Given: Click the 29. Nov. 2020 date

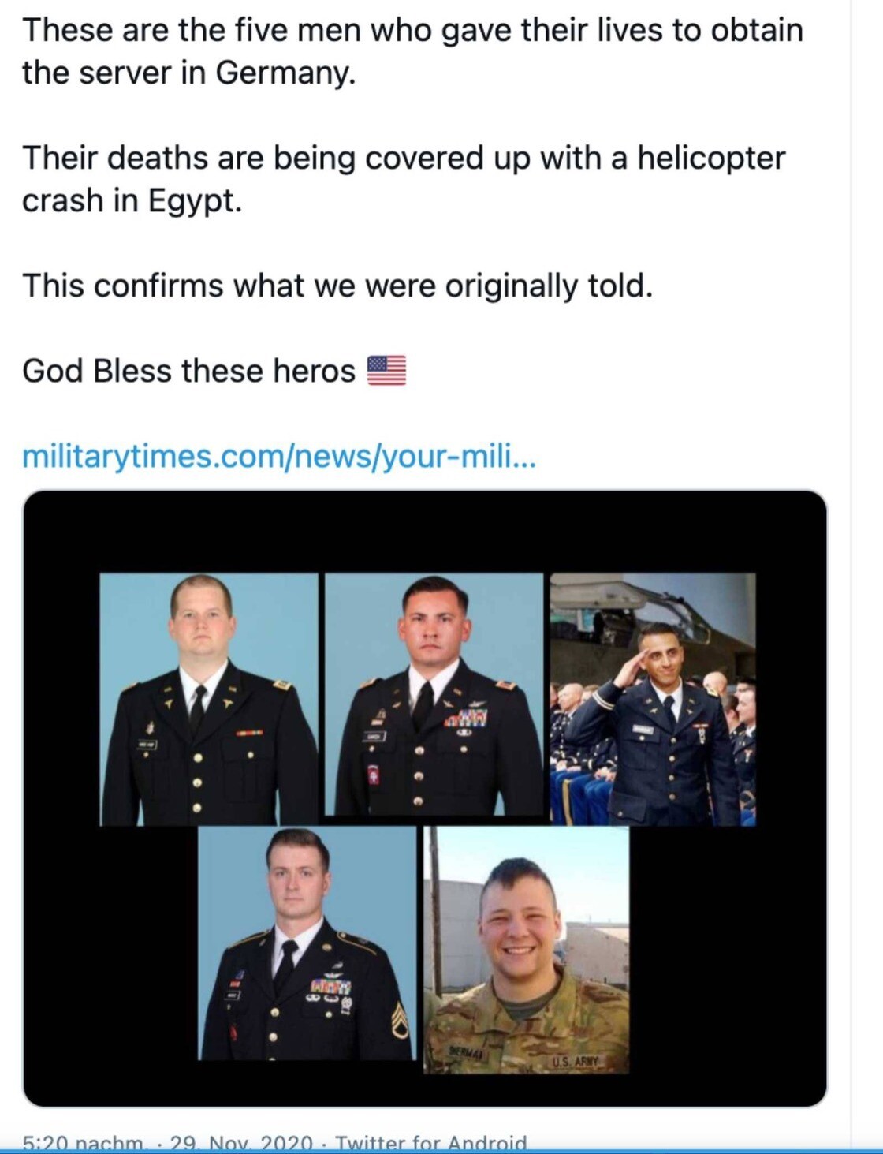Looking at the screenshot, I should tap(241, 1143).
